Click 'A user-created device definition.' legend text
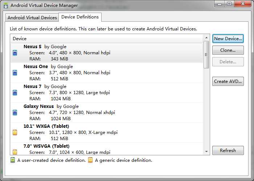This screenshot has height=181, width=254. click(52, 160)
